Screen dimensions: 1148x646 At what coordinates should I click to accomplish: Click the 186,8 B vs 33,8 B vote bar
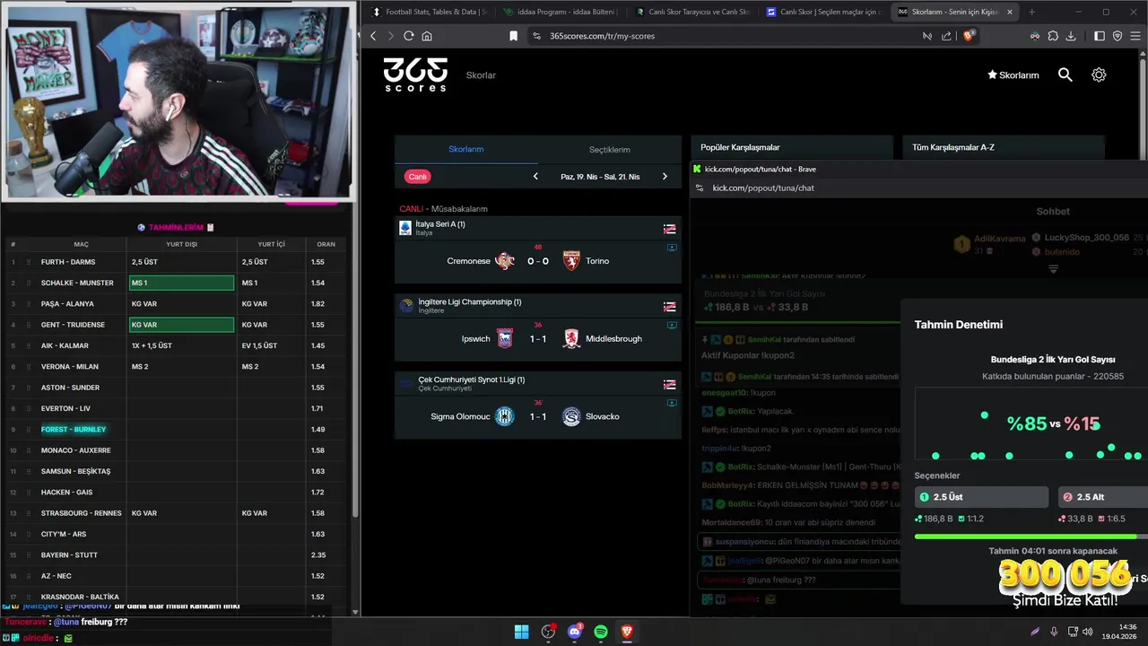click(x=756, y=307)
